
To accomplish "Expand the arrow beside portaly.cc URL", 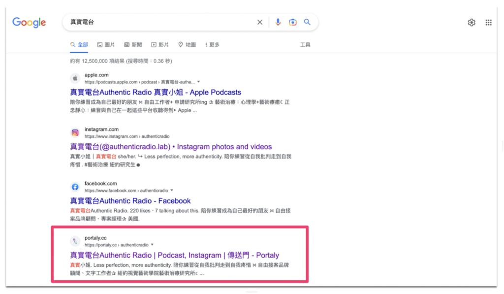I will coord(153,245).
